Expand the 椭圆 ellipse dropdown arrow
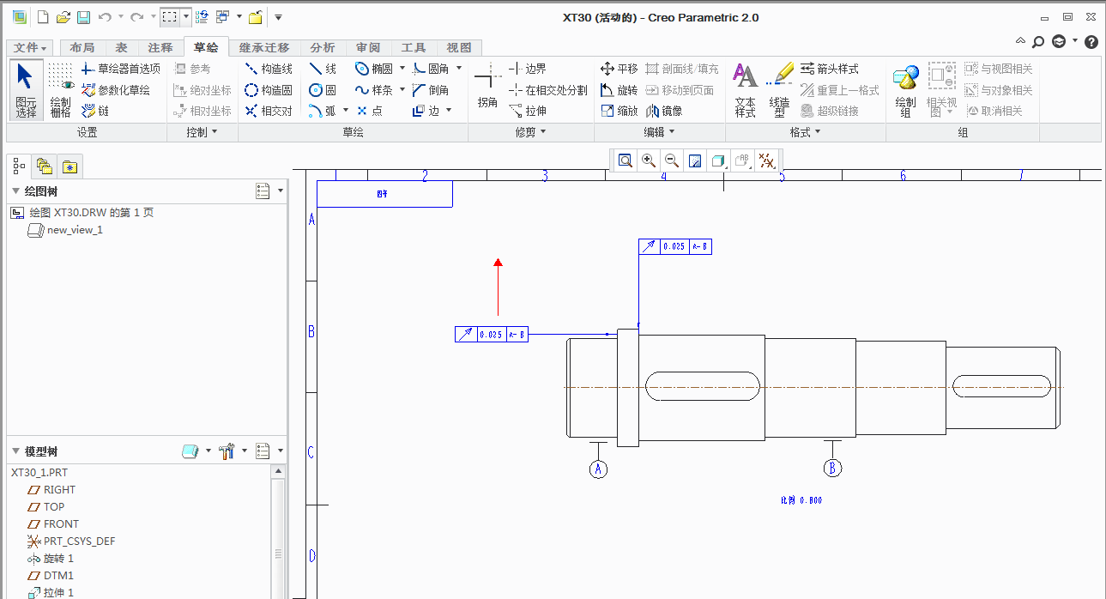 point(402,69)
